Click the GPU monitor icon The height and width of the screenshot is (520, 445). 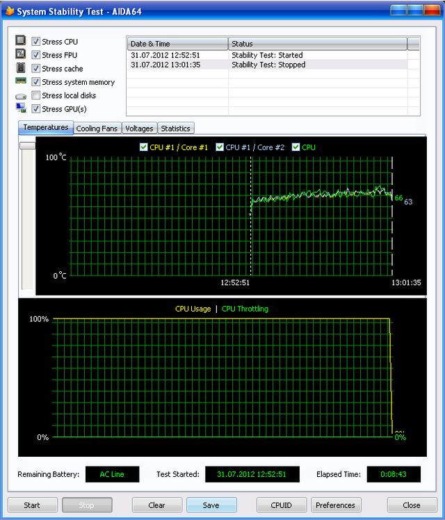coord(20,108)
